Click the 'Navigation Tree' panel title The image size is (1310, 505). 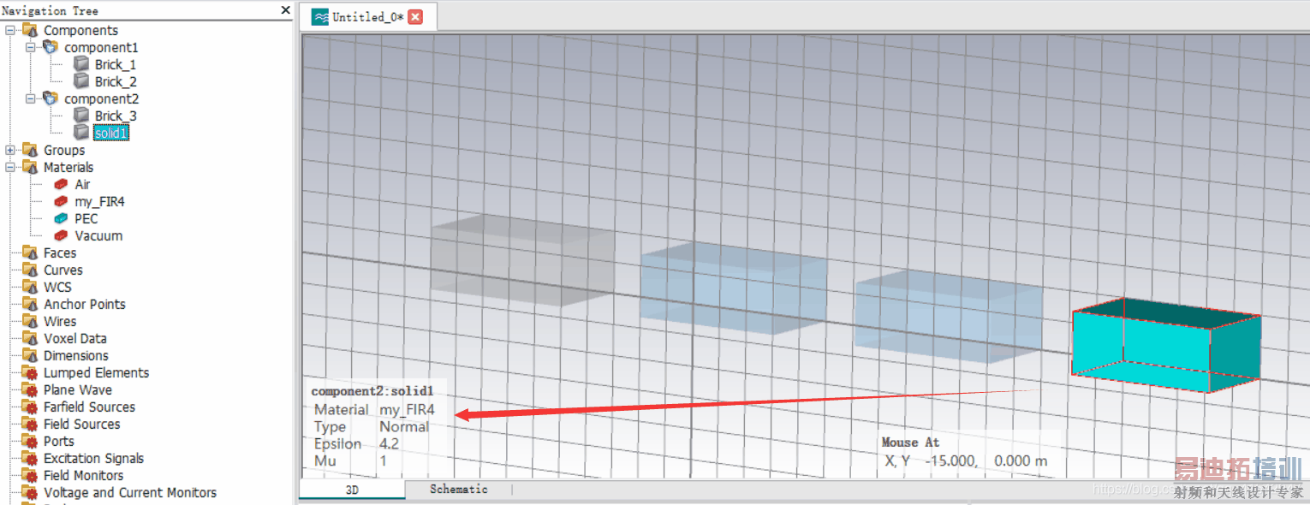pyautogui.click(x=50, y=10)
